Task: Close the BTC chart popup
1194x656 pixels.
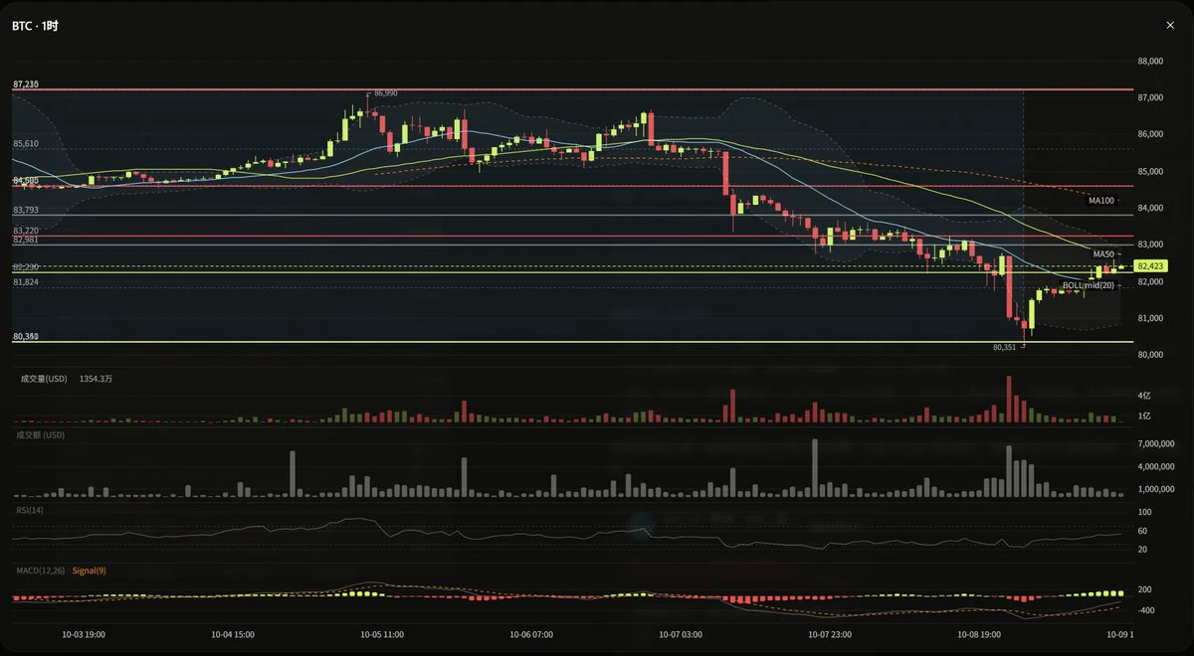Action: pyautogui.click(x=1170, y=26)
